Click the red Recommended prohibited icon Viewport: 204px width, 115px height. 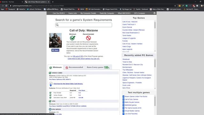(88, 38)
